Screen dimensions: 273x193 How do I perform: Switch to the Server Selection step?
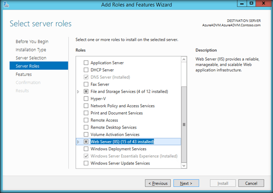tap(31, 58)
